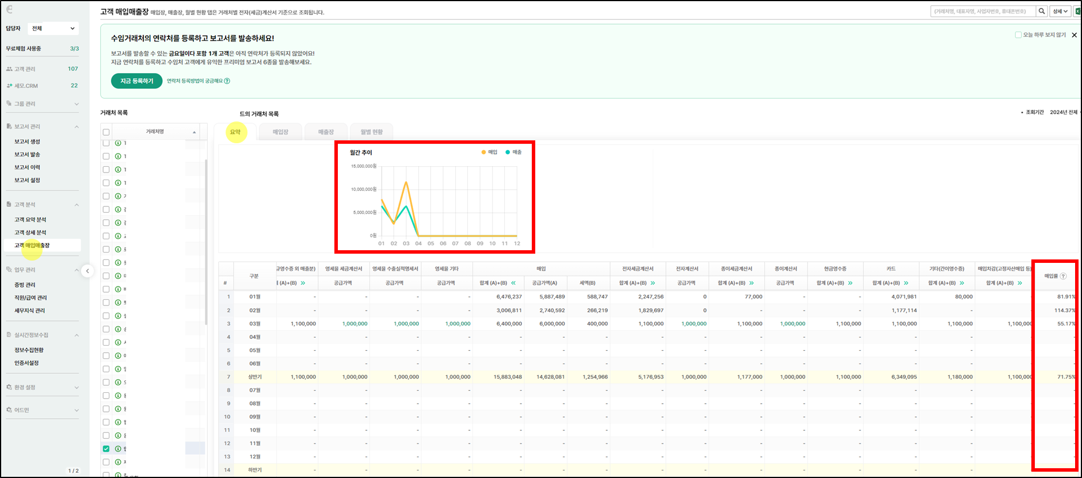Screen dimensions: 1082x478
Task: Close the contact registration banner
Action: 1074,35
